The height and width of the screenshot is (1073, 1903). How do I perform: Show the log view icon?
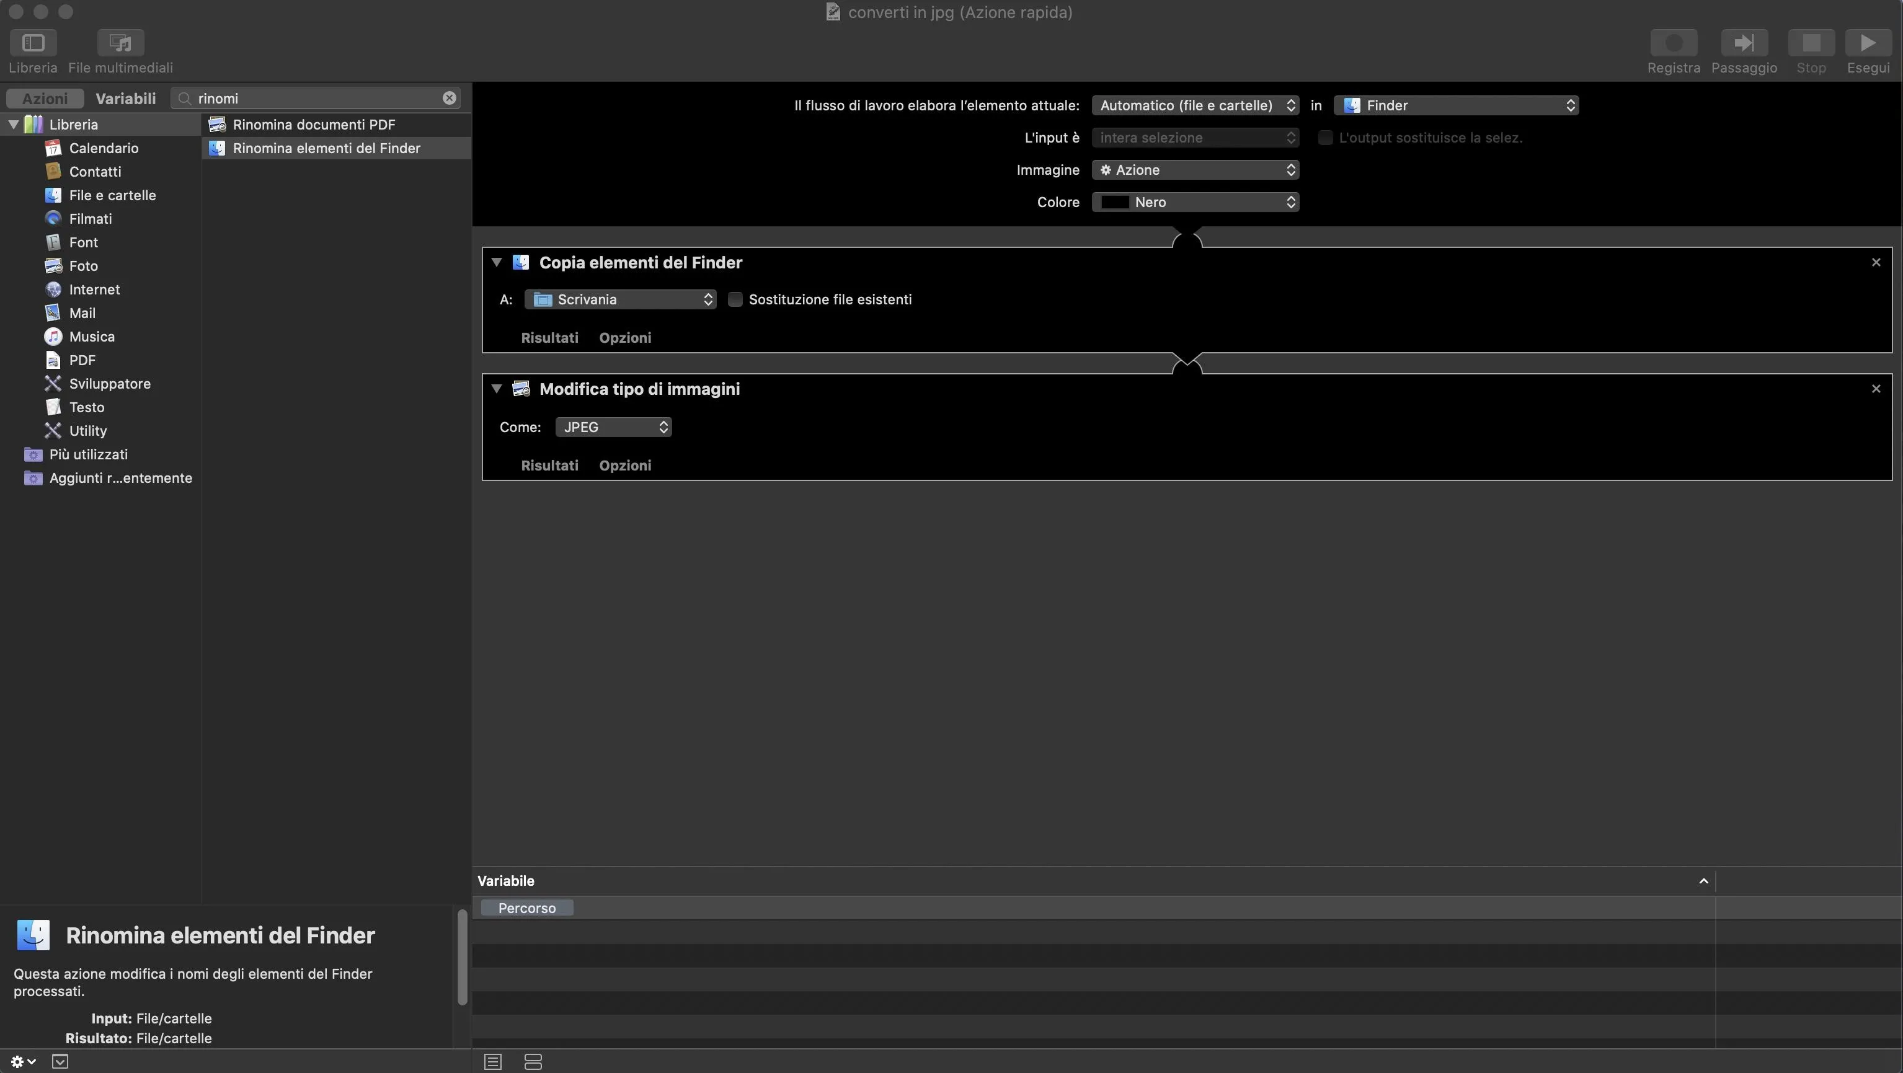click(493, 1062)
